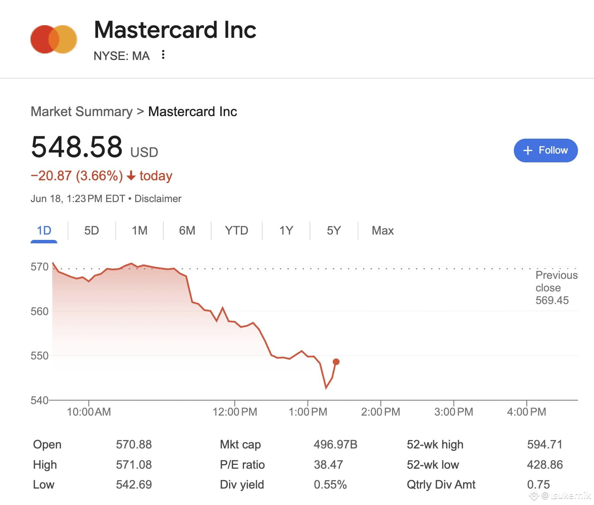The height and width of the screenshot is (505, 594).
Task: Select the 1D chart range tab
Action: click(x=44, y=230)
